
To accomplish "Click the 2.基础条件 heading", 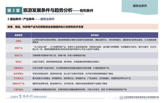I will 14,19.
